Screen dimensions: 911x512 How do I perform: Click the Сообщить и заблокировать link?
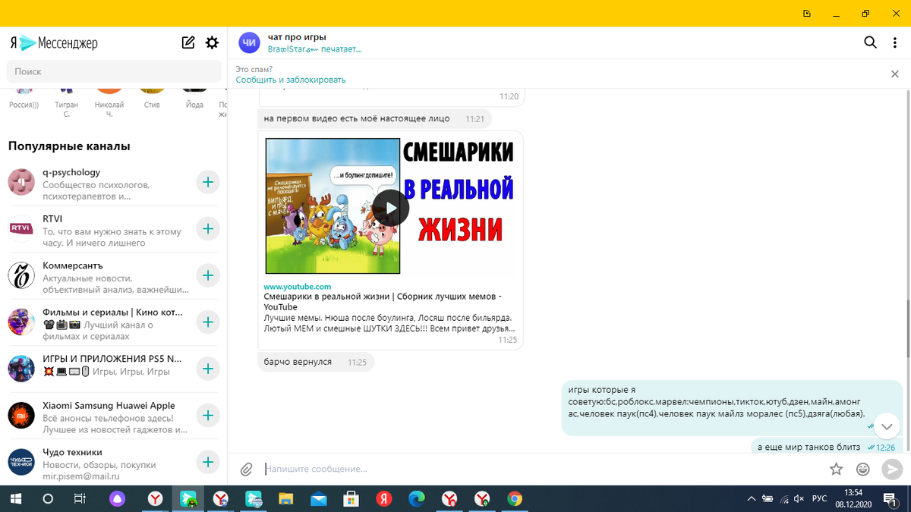coord(292,79)
